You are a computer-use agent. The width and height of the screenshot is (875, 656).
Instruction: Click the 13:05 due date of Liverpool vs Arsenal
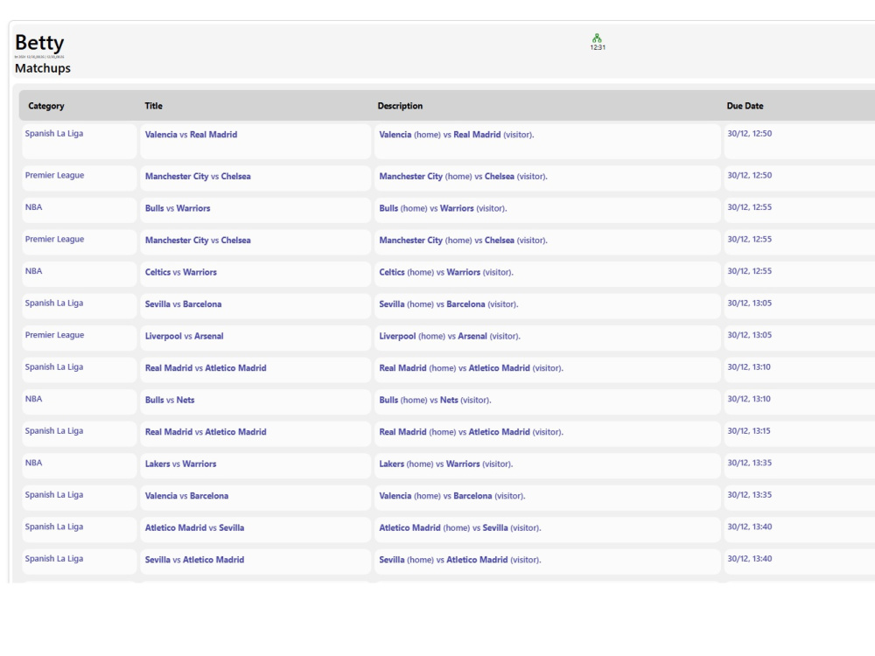click(x=750, y=335)
